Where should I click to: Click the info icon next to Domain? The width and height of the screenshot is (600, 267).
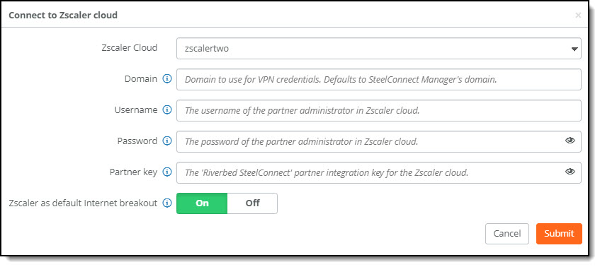[167, 79]
